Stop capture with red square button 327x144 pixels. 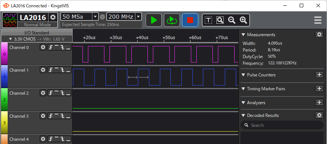(190, 20)
